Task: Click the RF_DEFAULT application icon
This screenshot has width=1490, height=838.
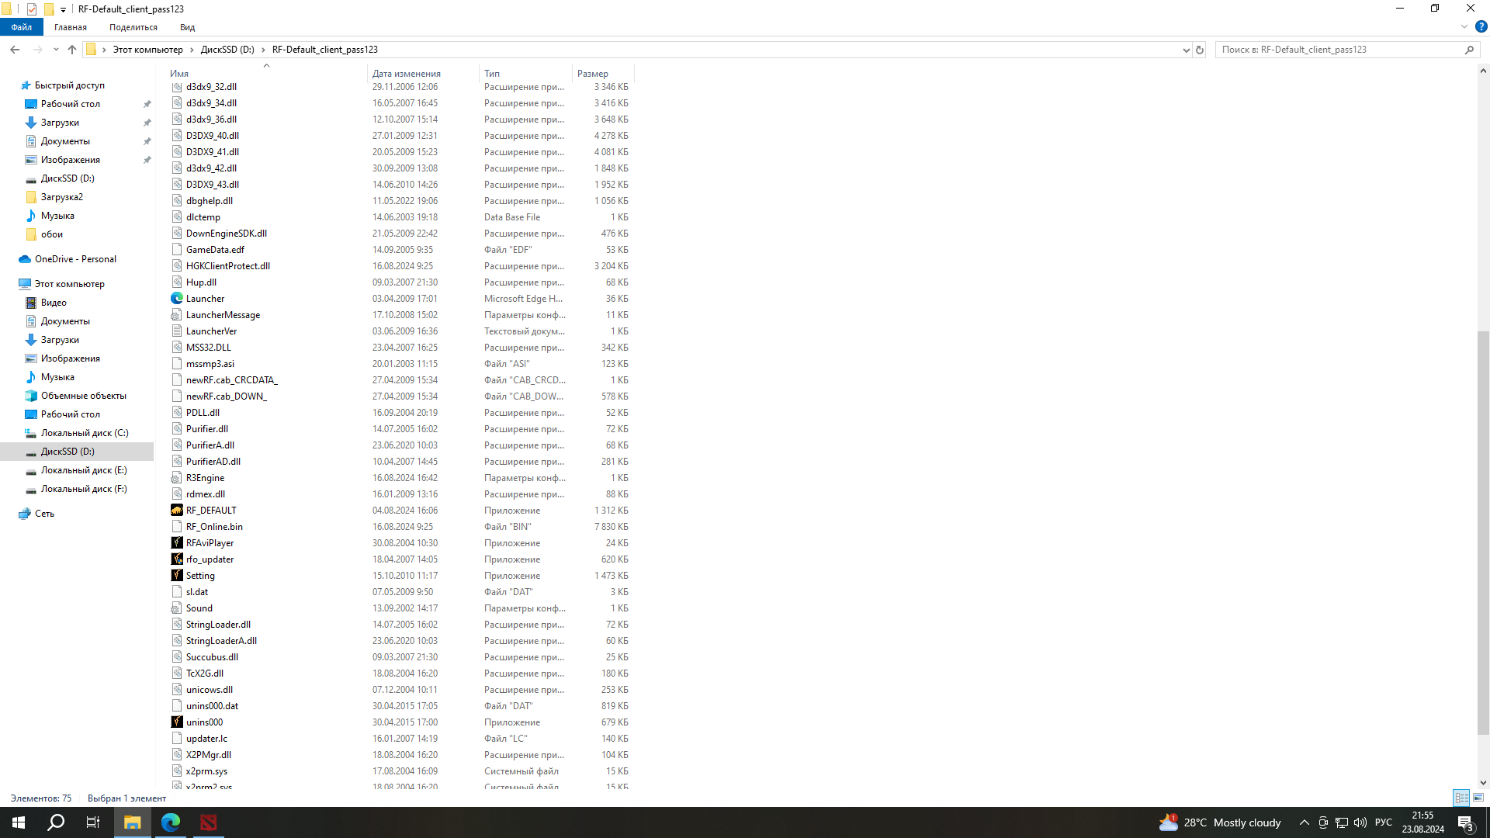Action: point(177,510)
